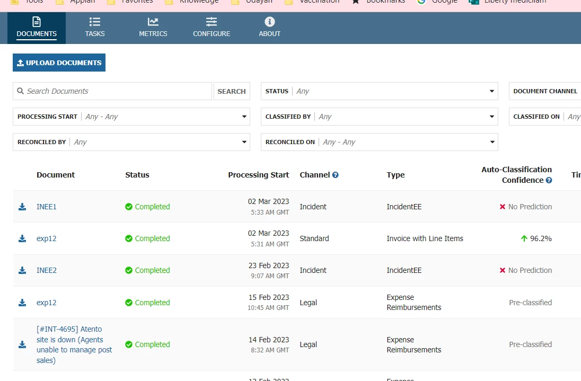Open the exp12 document from 15 Feb 2023
581x381 pixels.
[46, 303]
